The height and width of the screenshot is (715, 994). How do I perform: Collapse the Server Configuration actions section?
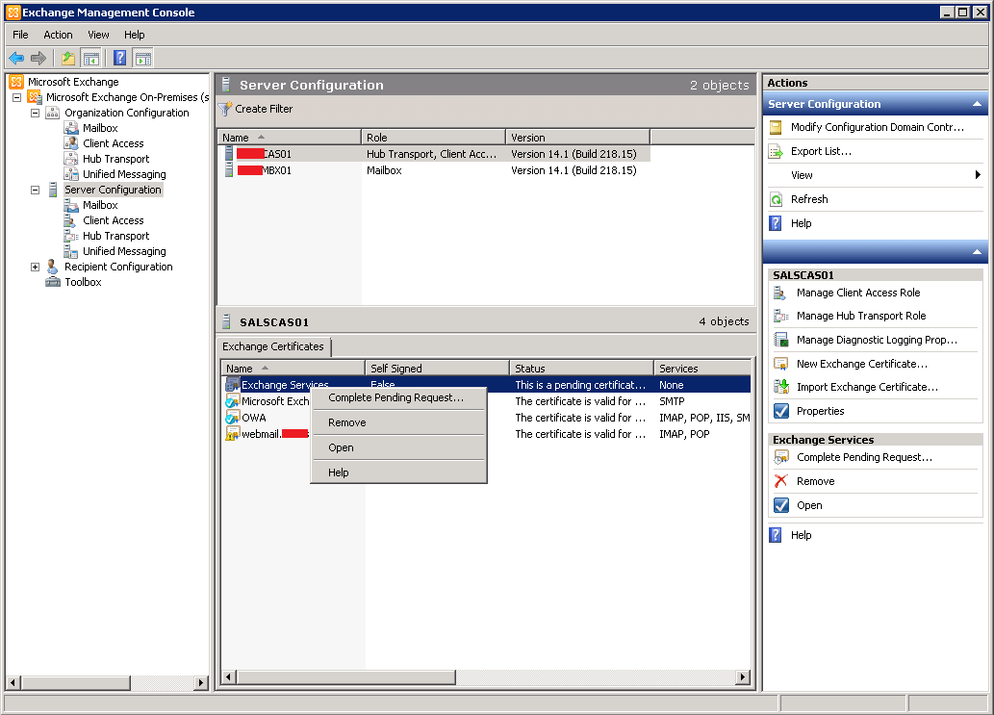[977, 104]
